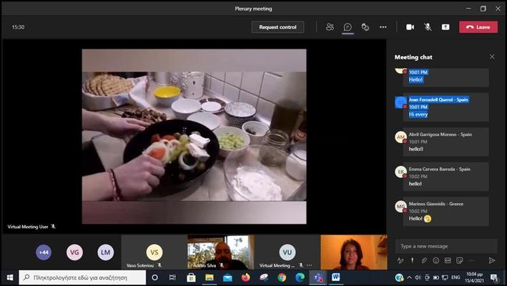Toggle the meeting chat panel

click(x=348, y=27)
